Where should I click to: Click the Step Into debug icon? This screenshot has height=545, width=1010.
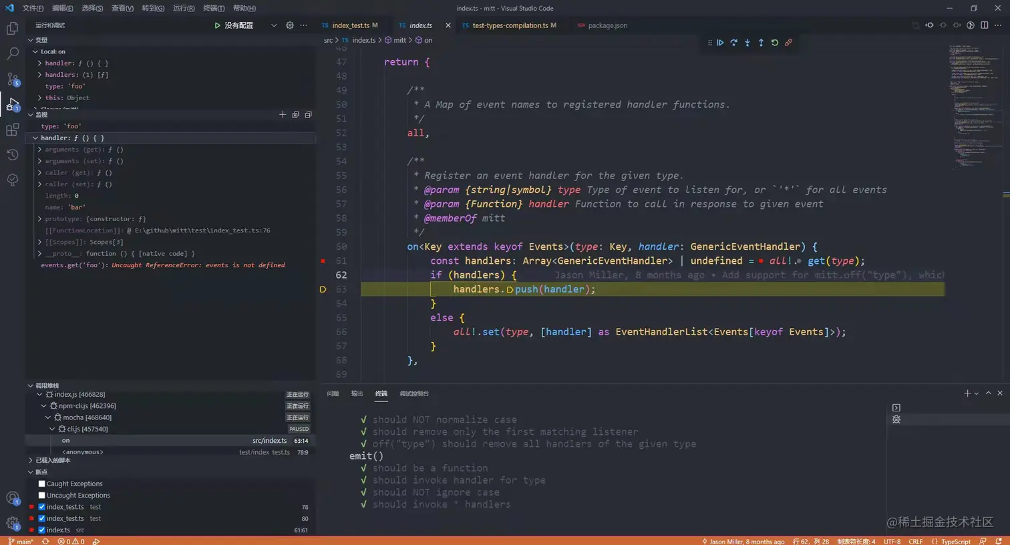coord(747,43)
